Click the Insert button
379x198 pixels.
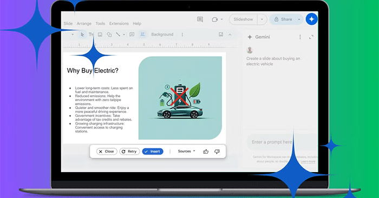click(153, 151)
